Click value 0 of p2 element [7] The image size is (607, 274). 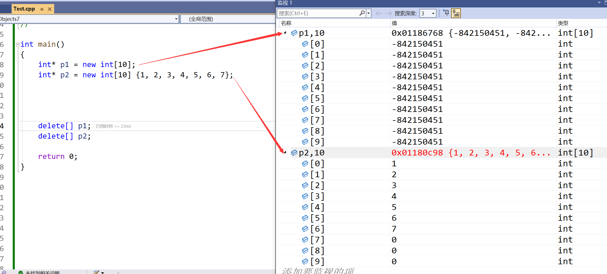pyautogui.click(x=394, y=240)
